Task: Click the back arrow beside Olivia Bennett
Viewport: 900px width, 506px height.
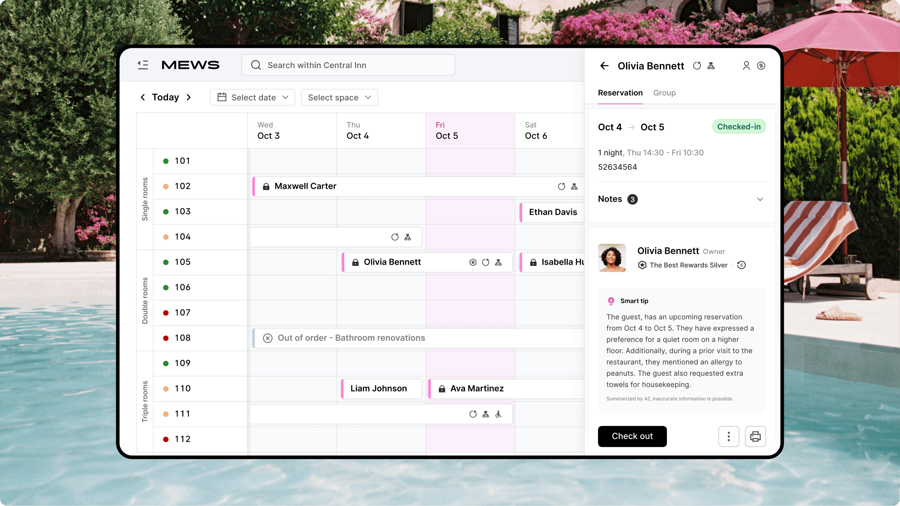Action: 604,66
